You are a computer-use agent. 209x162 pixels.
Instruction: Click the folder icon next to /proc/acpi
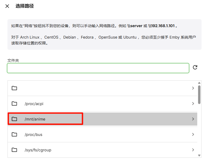tap(14, 103)
